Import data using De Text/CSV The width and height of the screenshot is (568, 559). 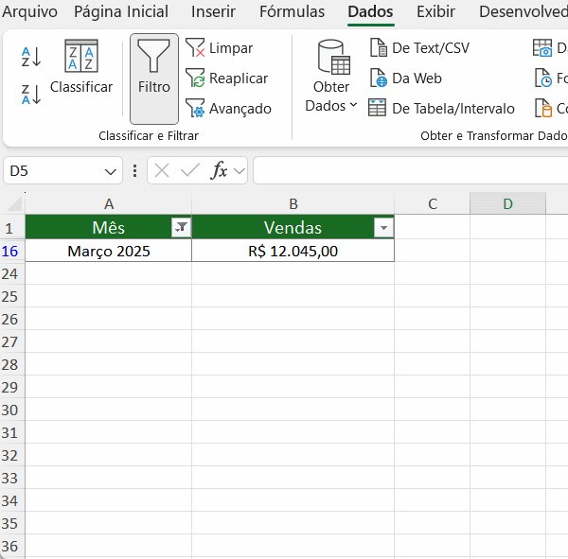[x=419, y=48]
